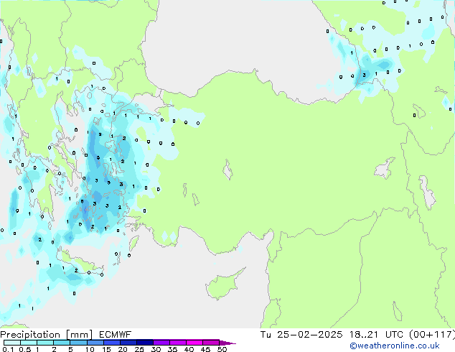Click the 40–45 mm magenta legend swatch
This screenshot has width=455, height=352.
pyautogui.click(x=194, y=343)
